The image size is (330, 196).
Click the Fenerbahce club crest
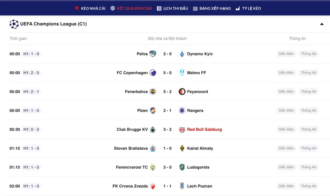click(x=153, y=92)
